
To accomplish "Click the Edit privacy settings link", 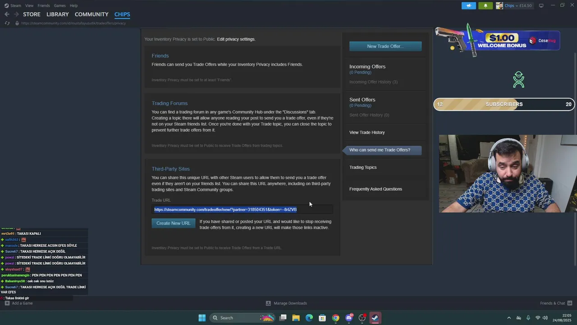I will [236, 39].
